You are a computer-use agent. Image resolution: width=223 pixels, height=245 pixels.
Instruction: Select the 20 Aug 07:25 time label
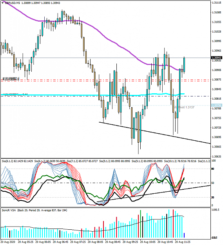pos(78,242)
